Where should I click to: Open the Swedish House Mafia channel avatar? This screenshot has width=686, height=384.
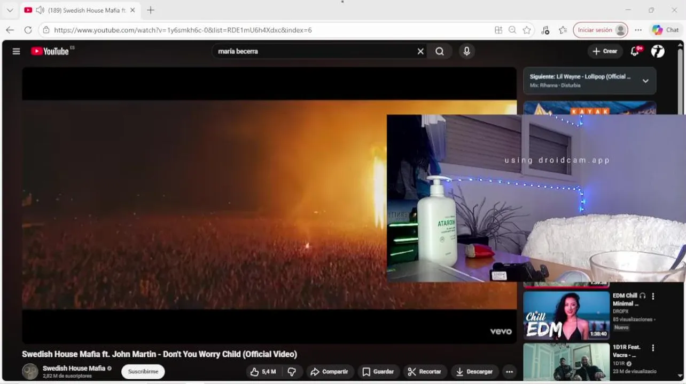click(x=30, y=371)
